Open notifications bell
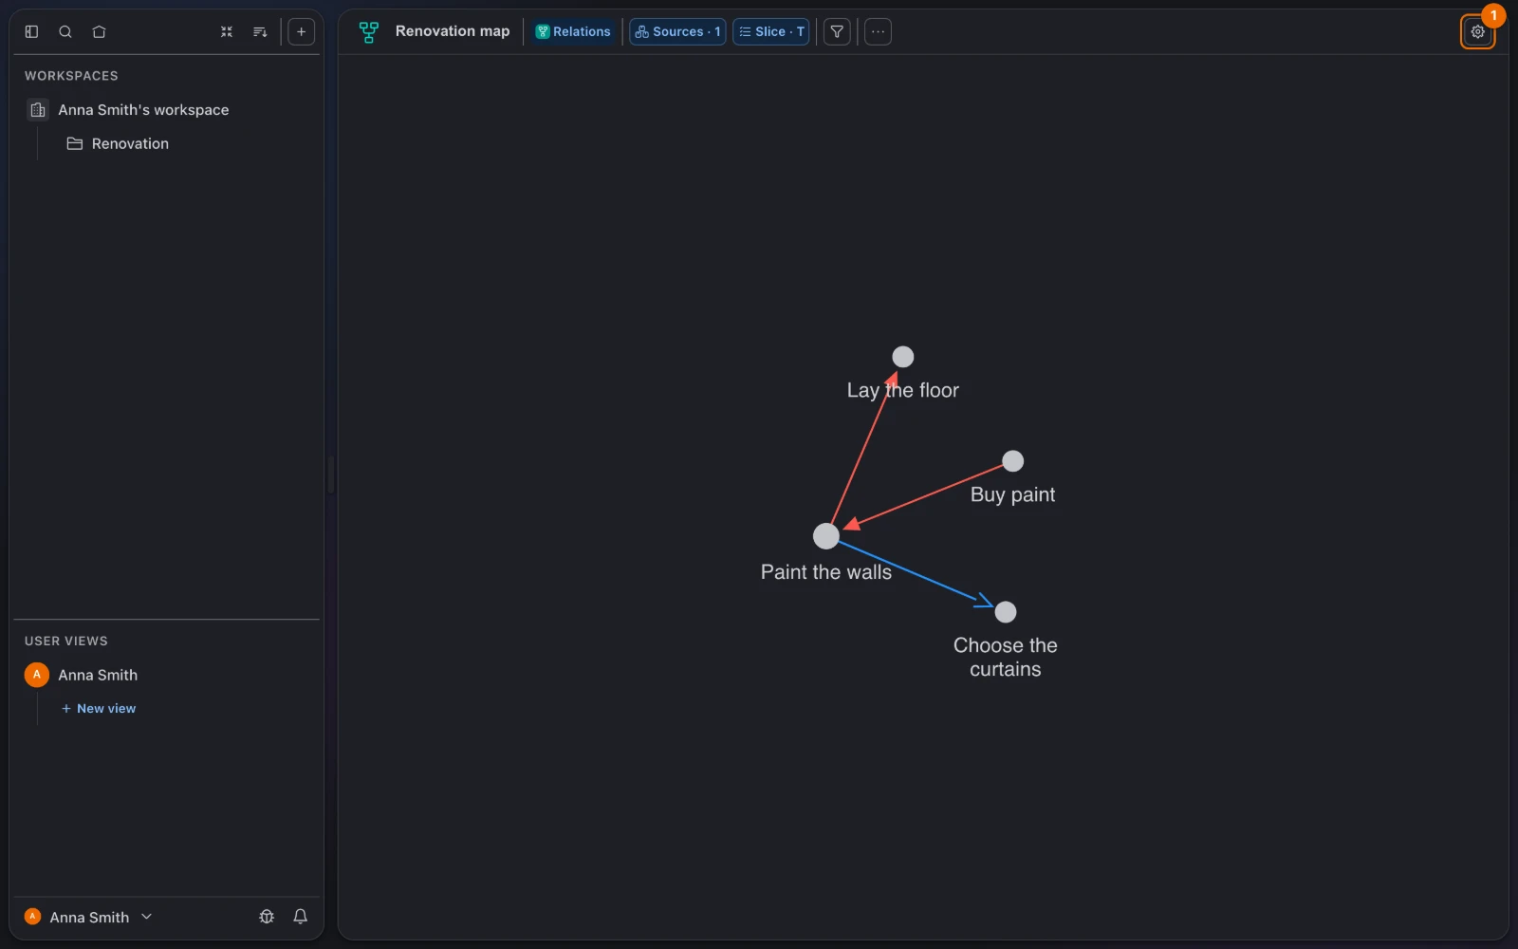Screen dimensions: 1518x949 tap(300, 917)
